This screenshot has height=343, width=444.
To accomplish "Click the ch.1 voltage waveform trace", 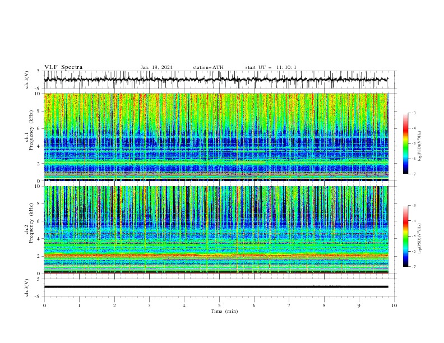I will coord(216,80).
